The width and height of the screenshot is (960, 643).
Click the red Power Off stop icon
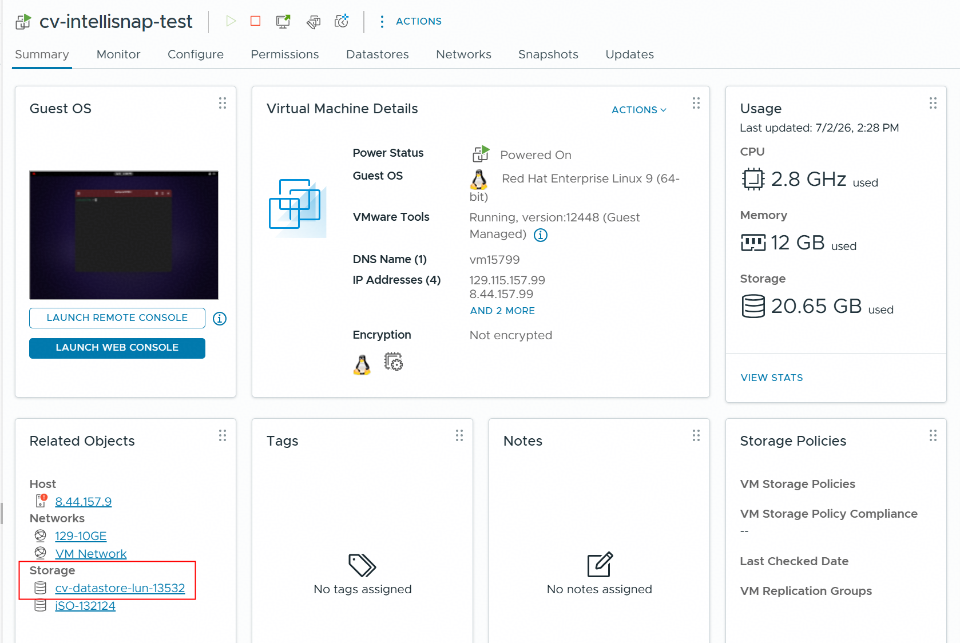(256, 21)
